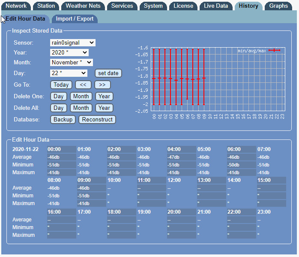
Task: Edit the 04:00 Average value -47db
Action: pyautogui.click(x=182, y=157)
